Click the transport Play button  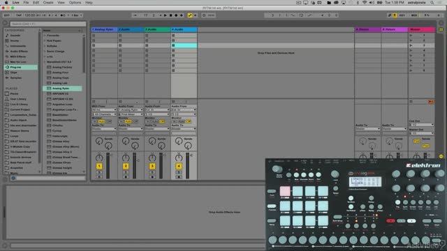tap(166, 15)
